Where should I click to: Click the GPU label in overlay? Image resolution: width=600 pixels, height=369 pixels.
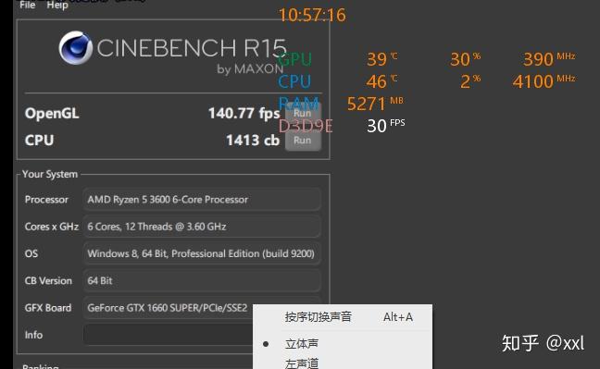pos(294,59)
